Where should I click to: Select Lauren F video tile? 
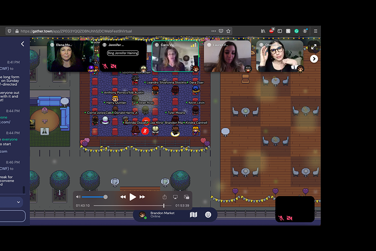click(228, 56)
